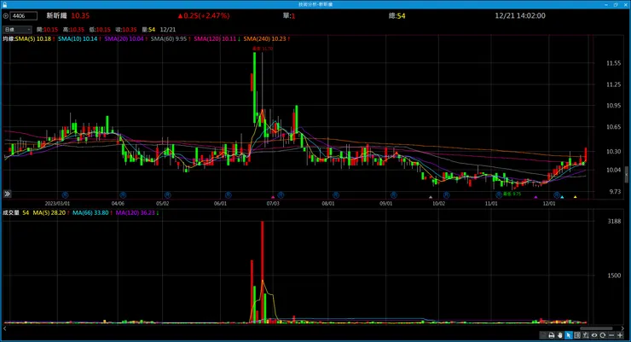Click the MA(5) 28.20 volume label
This screenshot has height=342, width=631.
51,212
